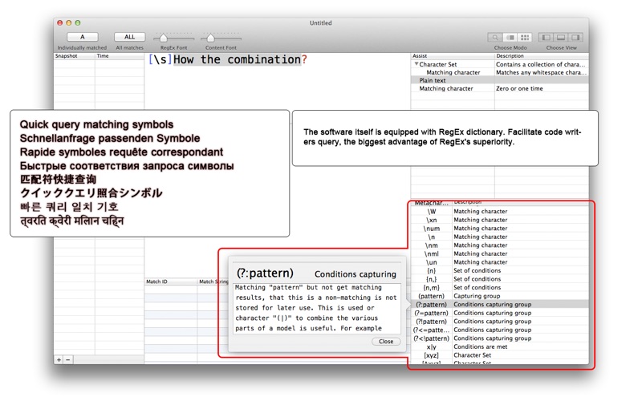Toggle the left sidebar view icon

coord(546,37)
